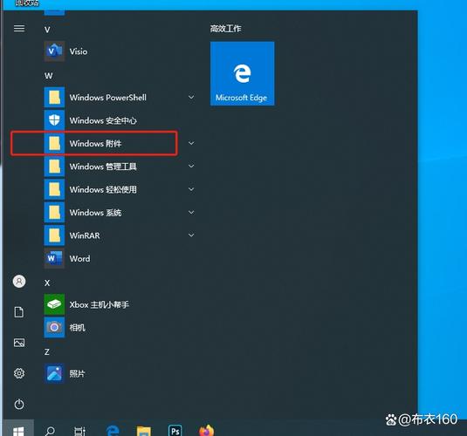Select the Windows 管理工具 label
This screenshot has height=436, width=467.
[103, 167]
